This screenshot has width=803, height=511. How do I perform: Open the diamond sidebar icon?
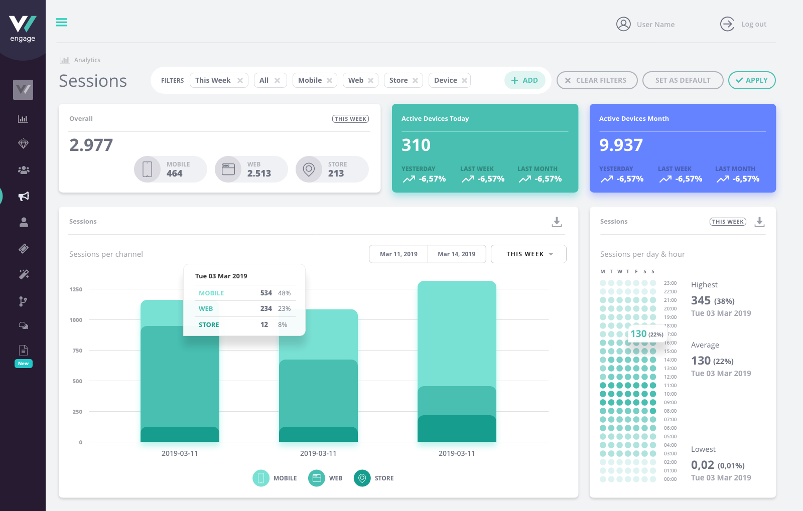pos(23,144)
